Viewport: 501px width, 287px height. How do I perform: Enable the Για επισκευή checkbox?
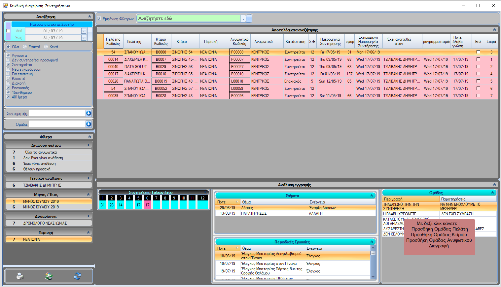click(8, 74)
